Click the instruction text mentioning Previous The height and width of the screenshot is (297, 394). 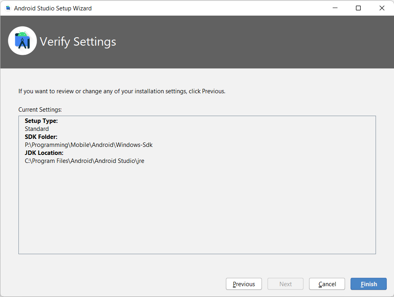pos(121,91)
